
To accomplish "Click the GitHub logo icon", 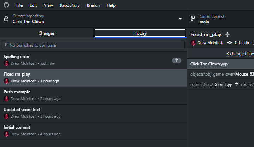I will 6,5.
